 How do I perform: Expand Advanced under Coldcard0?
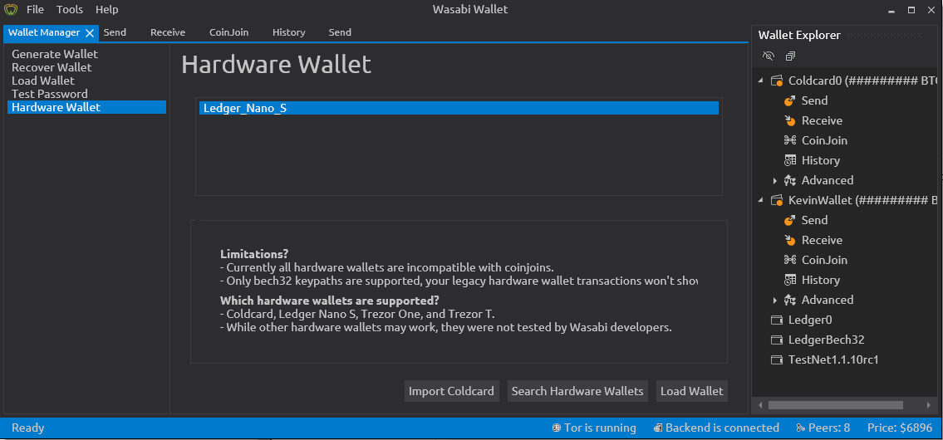774,180
